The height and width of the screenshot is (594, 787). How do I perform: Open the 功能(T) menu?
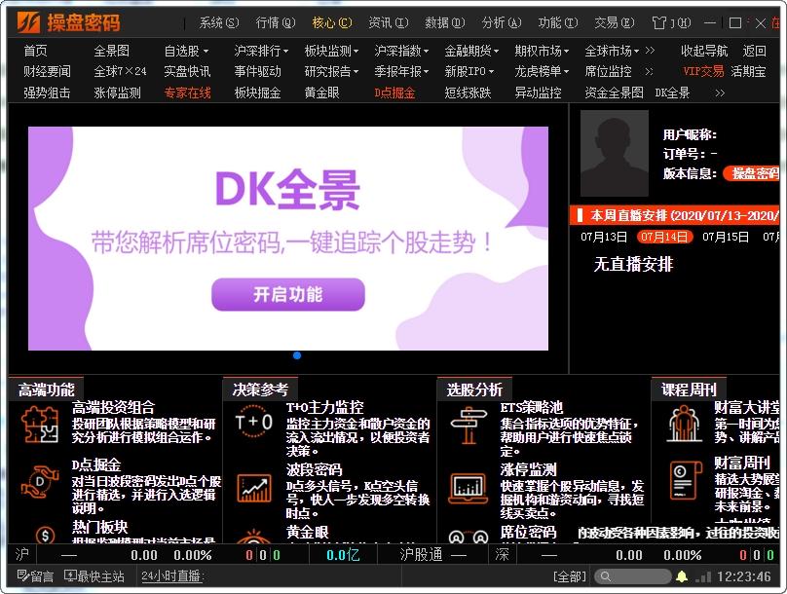coord(558,22)
